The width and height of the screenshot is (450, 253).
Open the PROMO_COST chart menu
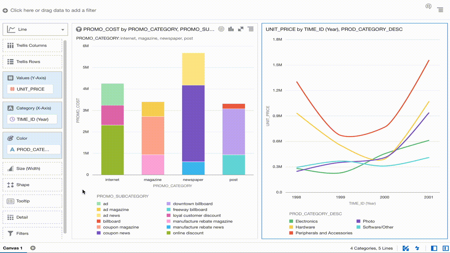tap(251, 29)
